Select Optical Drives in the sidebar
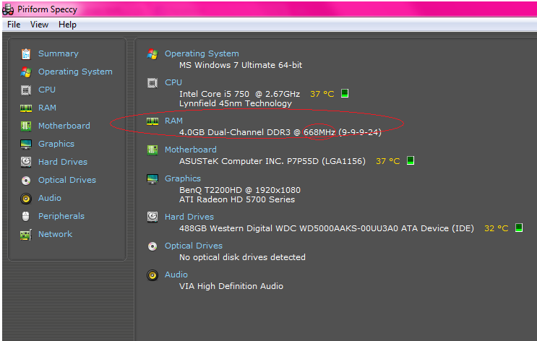Screen dimensions: 537x341 pyautogui.click(x=67, y=180)
